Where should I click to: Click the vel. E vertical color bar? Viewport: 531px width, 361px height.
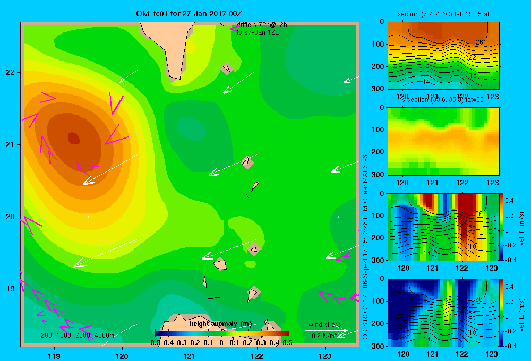502,313
